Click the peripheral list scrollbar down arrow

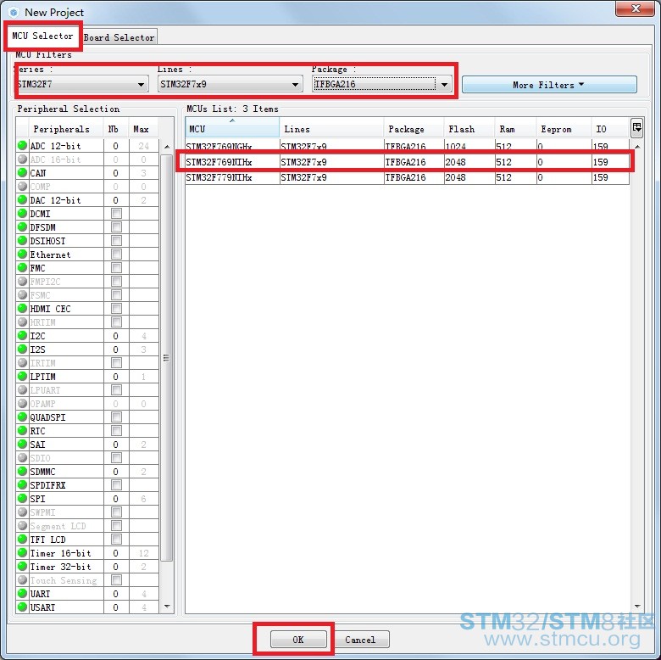pyautogui.click(x=167, y=607)
